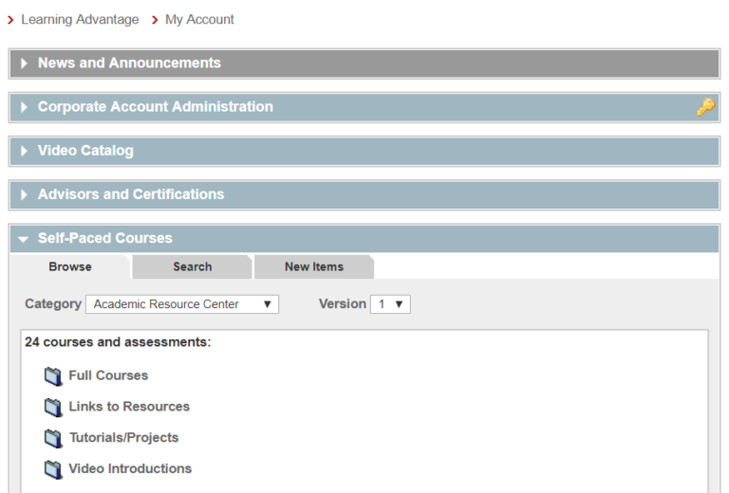Image resolution: width=729 pixels, height=493 pixels.
Task: Expand the News and Announcements section
Action: coord(364,64)
